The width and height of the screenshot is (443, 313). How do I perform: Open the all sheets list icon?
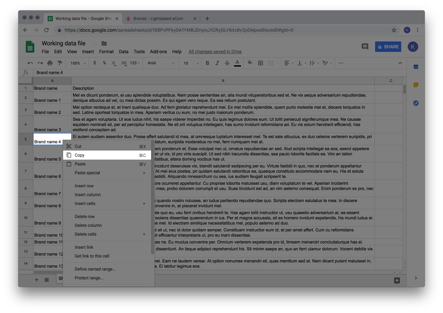[47, 280]
